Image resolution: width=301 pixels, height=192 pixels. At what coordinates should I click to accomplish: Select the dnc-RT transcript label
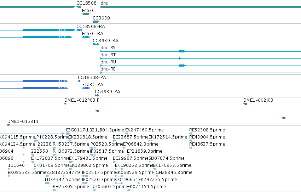[x=108, y=55]
